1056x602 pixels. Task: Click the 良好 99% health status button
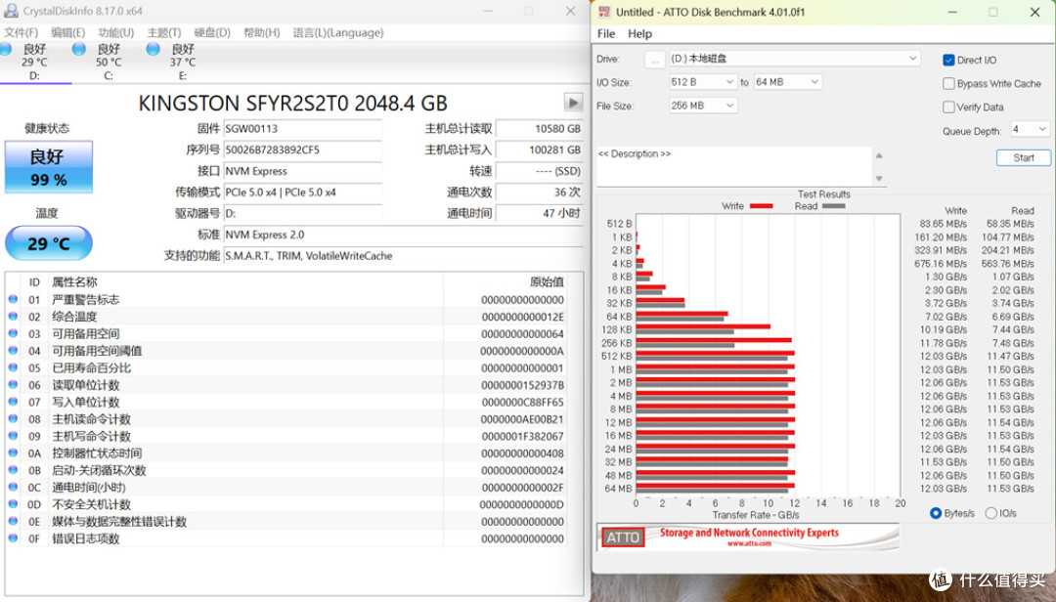point(49,167)
